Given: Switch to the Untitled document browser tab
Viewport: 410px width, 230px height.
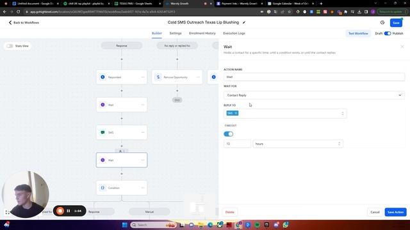Looking at the screenshot, I should [x=35, y=4].
